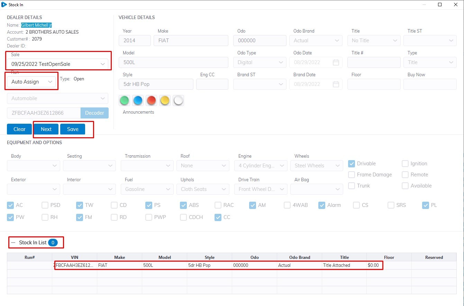This screenshot has height=306, width=464.
Task: Open the Brand Date calendar picker
Action: (x=336, y=84)
